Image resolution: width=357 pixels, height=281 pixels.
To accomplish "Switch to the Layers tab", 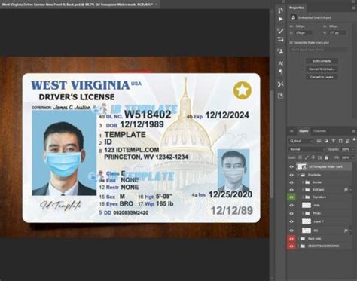I will 304,131.
